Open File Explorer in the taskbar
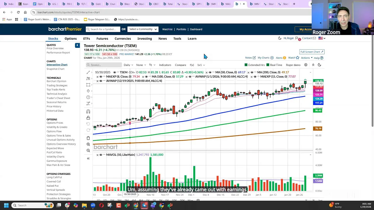This screenshot has height=210, width=374. click(84, 205)
